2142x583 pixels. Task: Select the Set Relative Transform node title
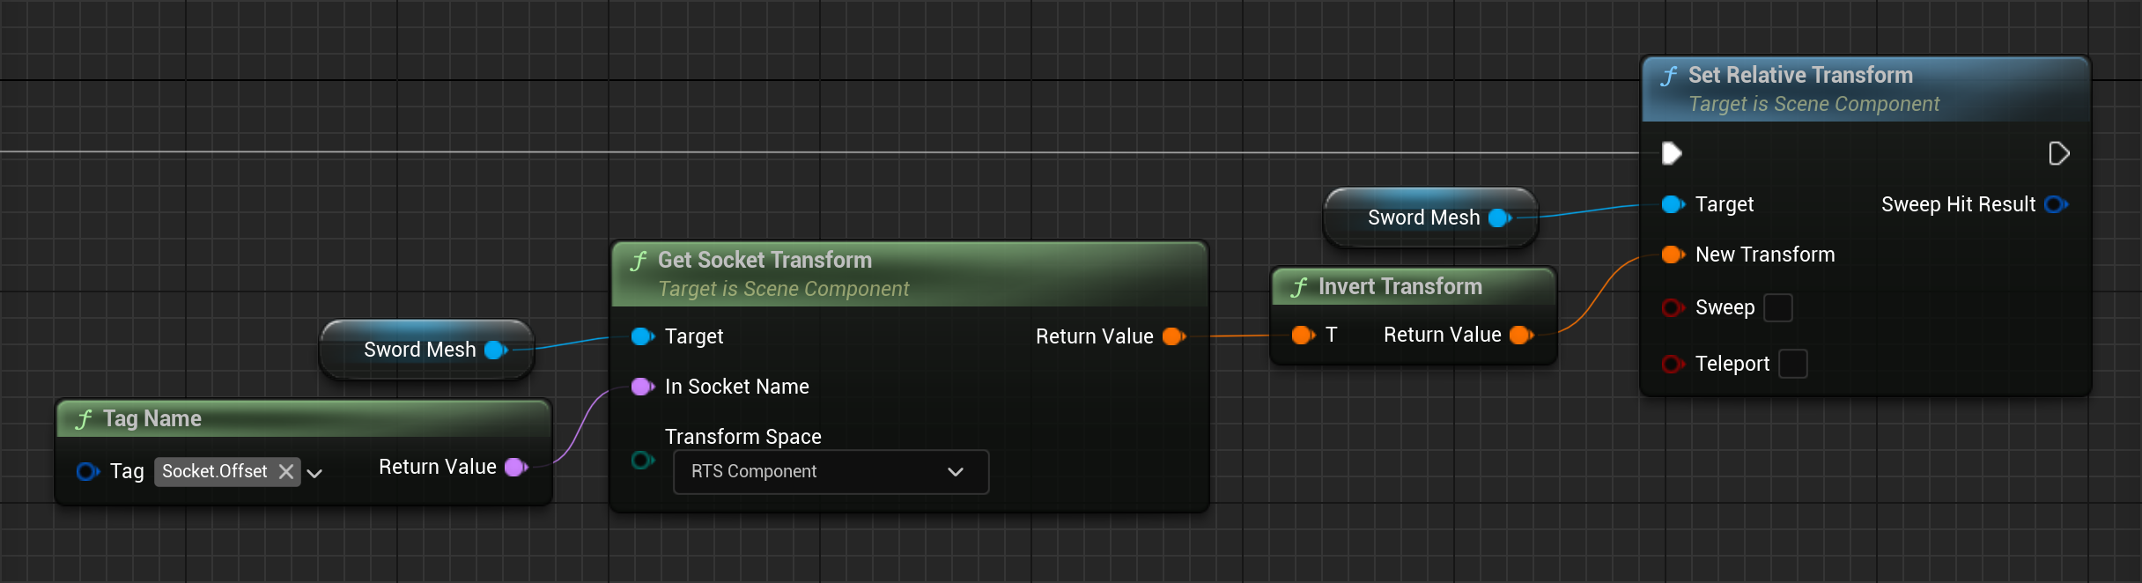[1800, 75]
